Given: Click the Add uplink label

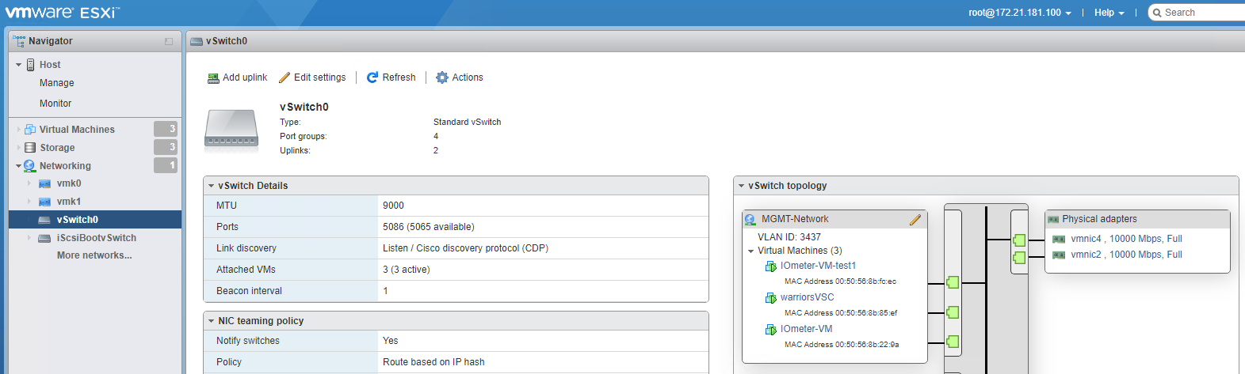Looking at the screenshot, I should click(x=245, y=77).
